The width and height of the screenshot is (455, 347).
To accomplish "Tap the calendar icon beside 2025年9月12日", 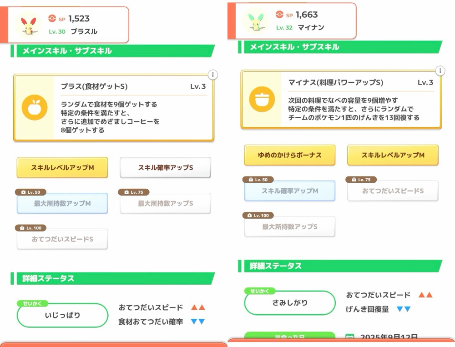I will tap(349, 337).
